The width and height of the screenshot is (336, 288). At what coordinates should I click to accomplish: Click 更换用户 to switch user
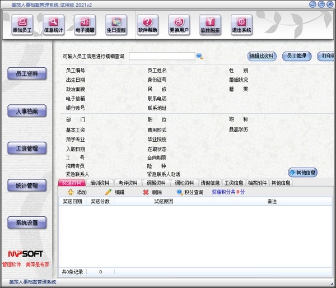(x=179, y=25)
